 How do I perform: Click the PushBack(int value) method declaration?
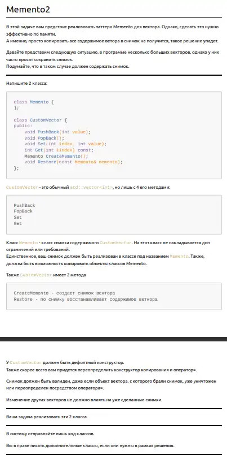(x=57, y=132)
